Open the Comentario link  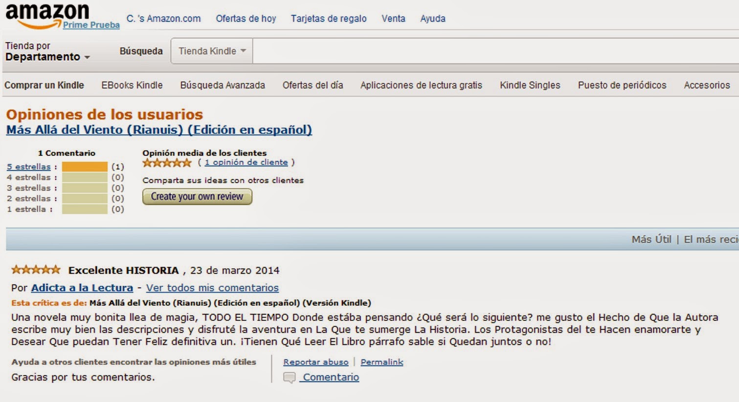[x=331, y=377]
